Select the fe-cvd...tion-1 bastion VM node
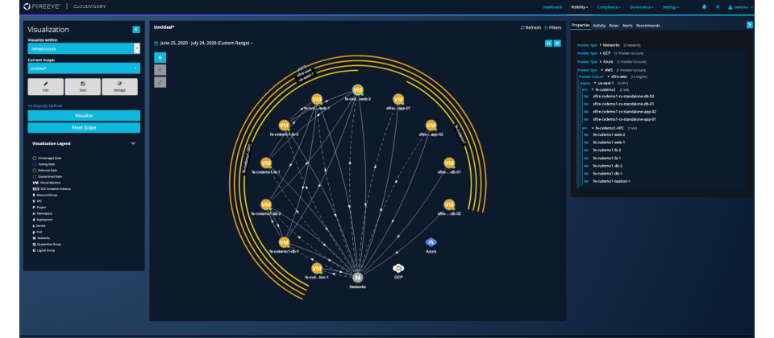The height and width of the screenshot is (338, 774). pos(317,268)
